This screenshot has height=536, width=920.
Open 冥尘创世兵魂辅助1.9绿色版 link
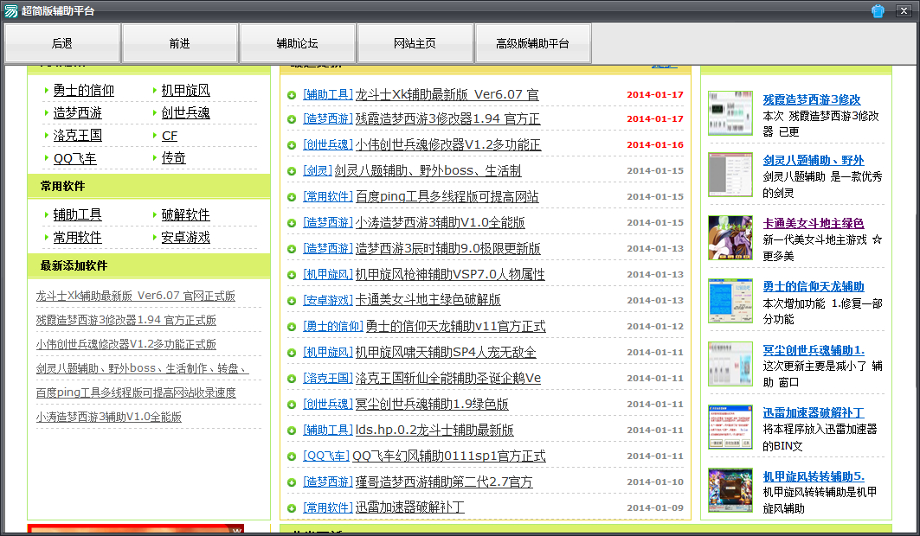point(432,405)
